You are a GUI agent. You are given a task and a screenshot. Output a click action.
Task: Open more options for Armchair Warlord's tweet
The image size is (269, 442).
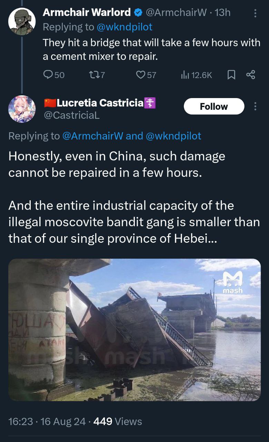pyautogui.click(x=255, y=13)
